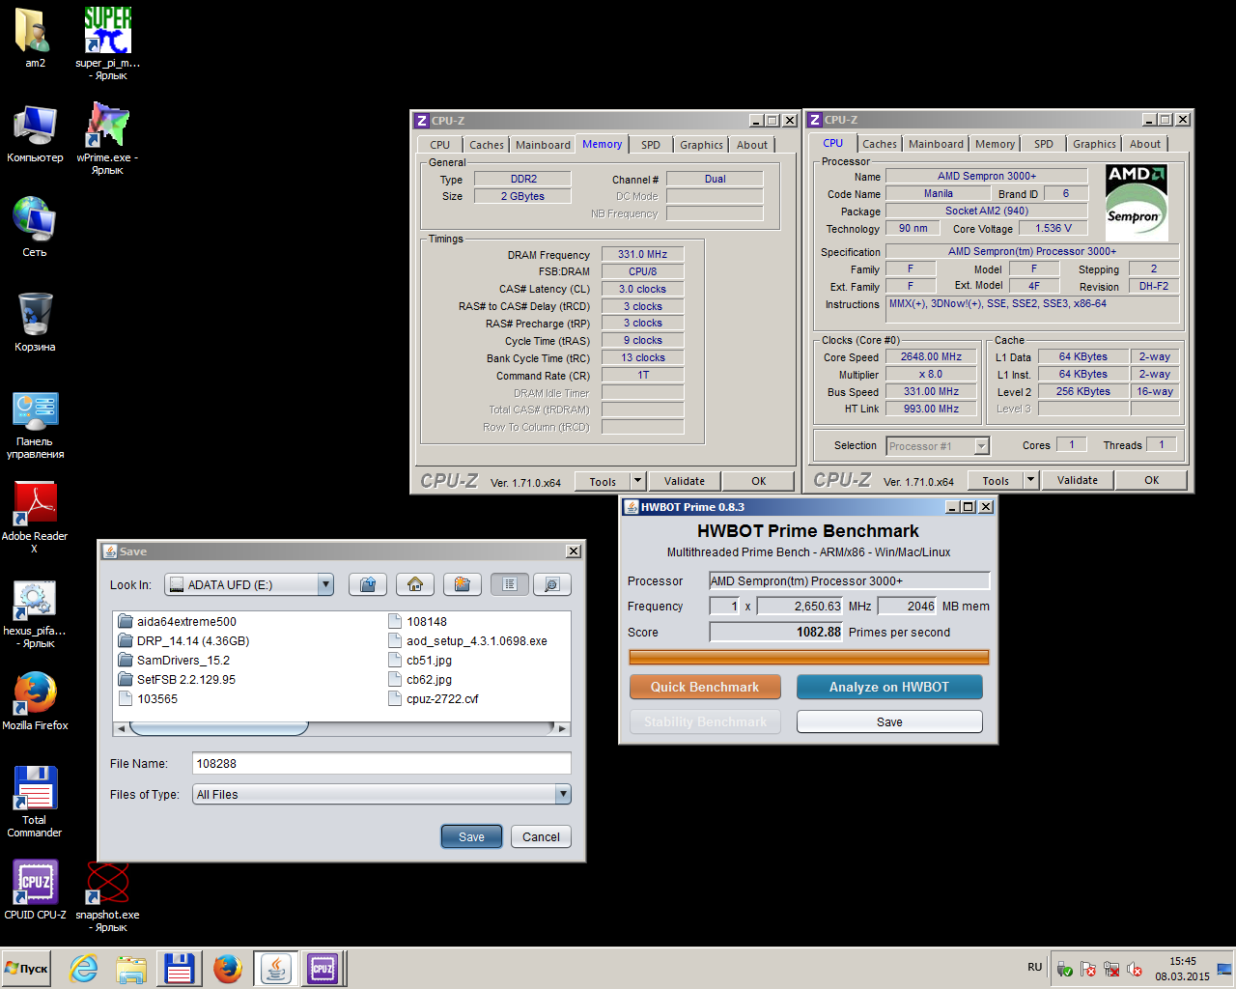
Task: Open Tools dropdown arrow in Memory CPU-Z window
Action: (637, 481)
